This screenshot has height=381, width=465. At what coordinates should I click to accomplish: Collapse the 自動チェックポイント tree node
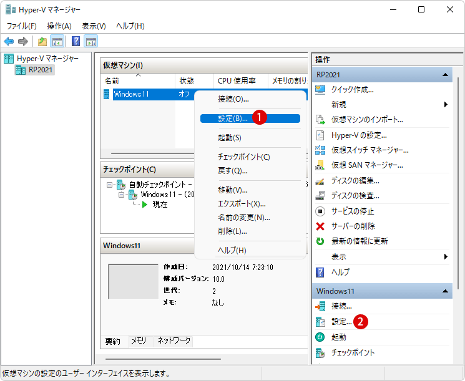[x=109, y=185]
